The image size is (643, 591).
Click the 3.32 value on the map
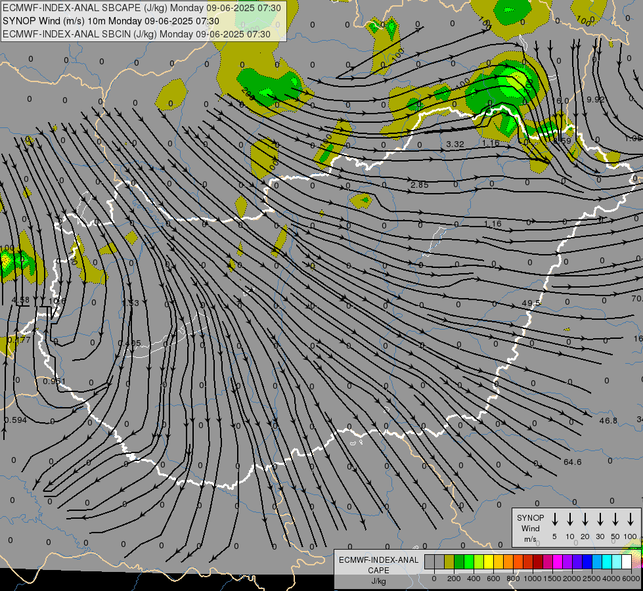pyautogui.click(x=455, y=144)
